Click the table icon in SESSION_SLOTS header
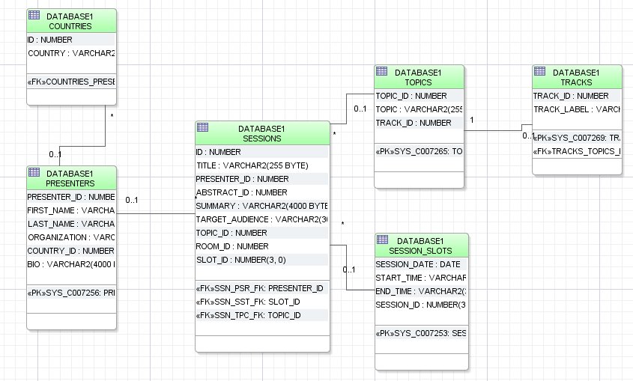 381,240
